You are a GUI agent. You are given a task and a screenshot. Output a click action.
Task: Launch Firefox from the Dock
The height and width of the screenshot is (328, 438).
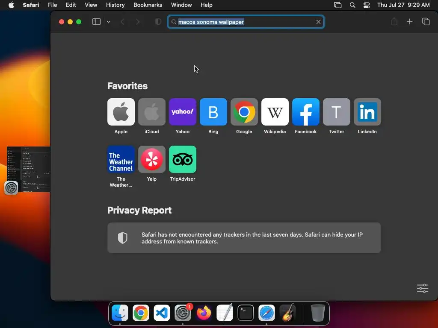coord(204,313)
